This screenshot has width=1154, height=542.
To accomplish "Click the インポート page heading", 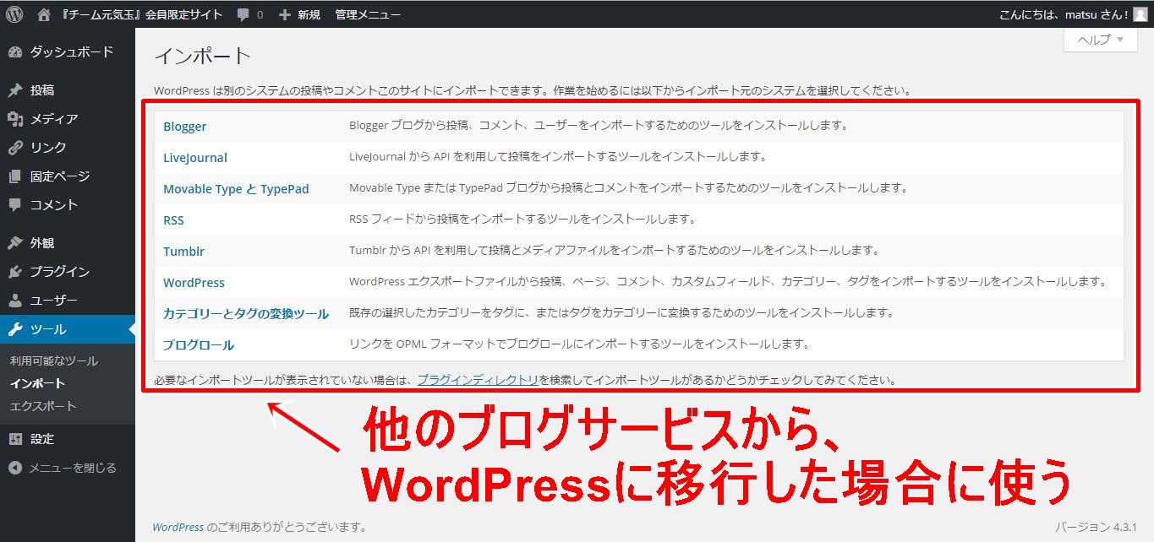I will [202, 57].
